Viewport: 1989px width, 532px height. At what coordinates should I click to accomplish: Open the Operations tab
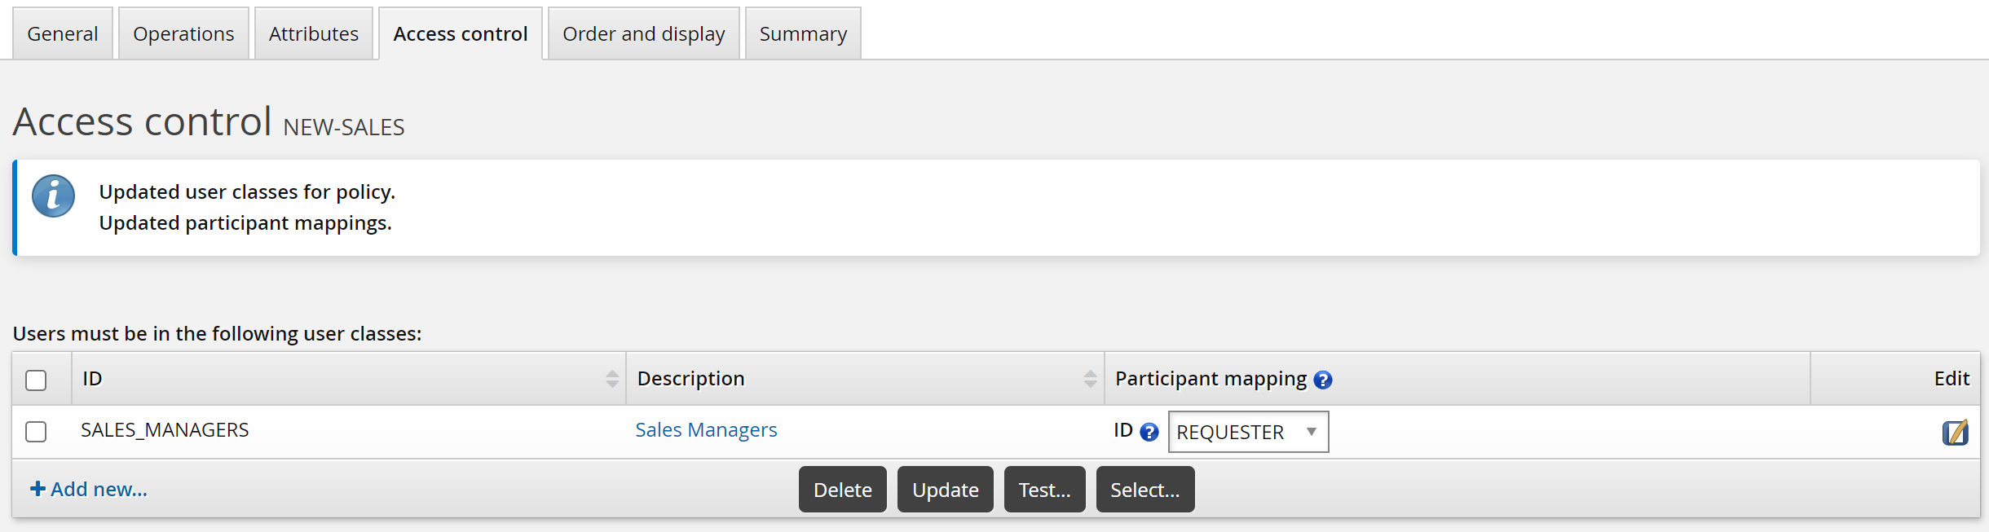pyautogui.click(x=183, y=34)
